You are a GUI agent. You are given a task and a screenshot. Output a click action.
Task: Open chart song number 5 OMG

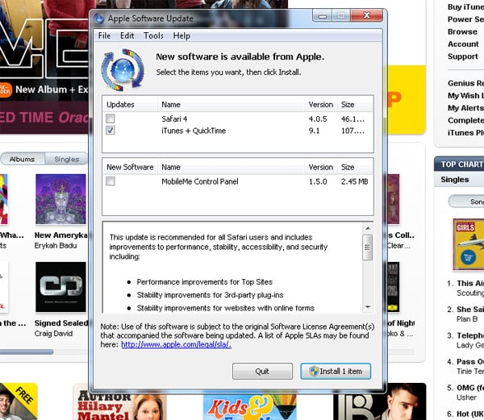tap(470, 388)
